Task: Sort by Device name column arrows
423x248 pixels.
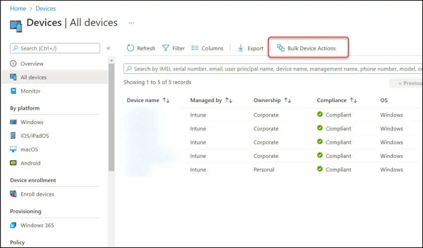Action: (x=166, y=101)
